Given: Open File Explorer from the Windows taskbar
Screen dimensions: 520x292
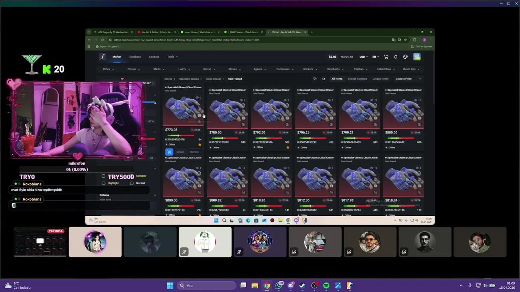Looking at the screenshot, I should click(255, 286).
